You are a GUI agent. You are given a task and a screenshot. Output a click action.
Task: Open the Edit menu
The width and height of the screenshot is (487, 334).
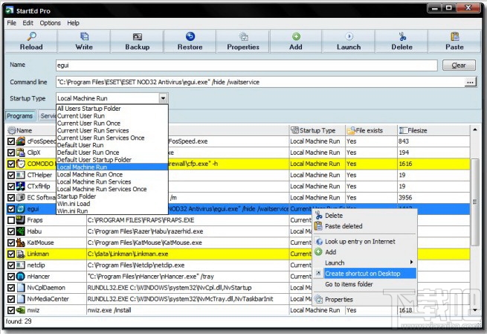coord(28,23)
